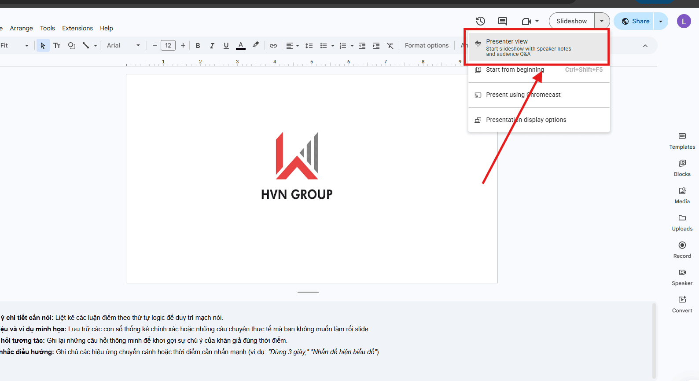Decrease indent icon

click(x=362, y=45)
